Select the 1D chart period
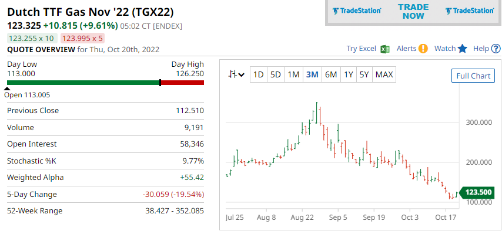502x238 pixels. (257, 74)
